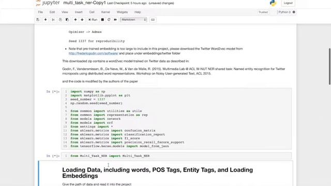Restart kernel and run all icon
The height and width of the screenshot is (186, 331).
(115, 20)
